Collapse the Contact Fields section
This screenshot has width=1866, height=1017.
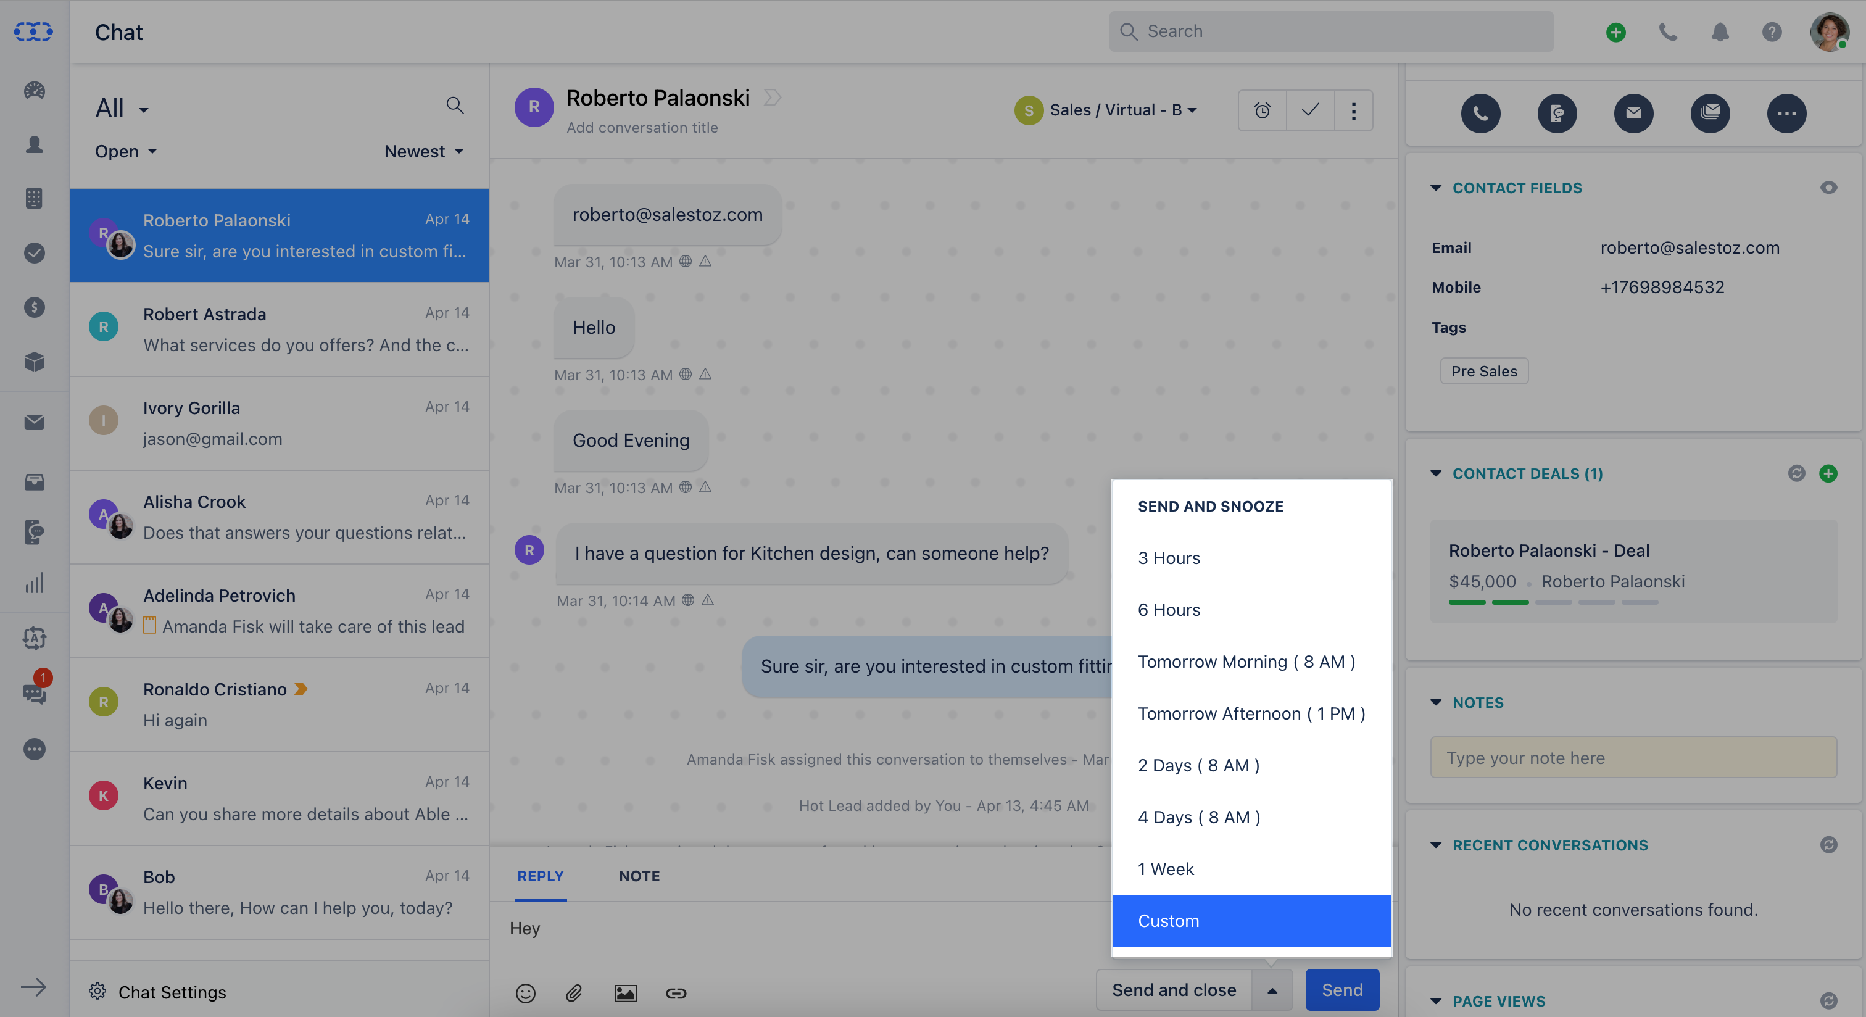click(x=1436, y=188)
